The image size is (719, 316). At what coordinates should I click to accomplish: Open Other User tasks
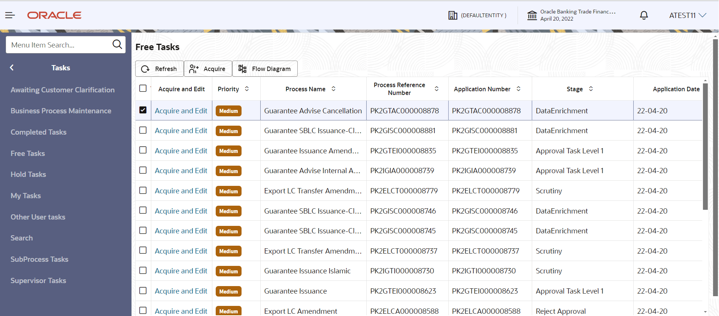38,217
